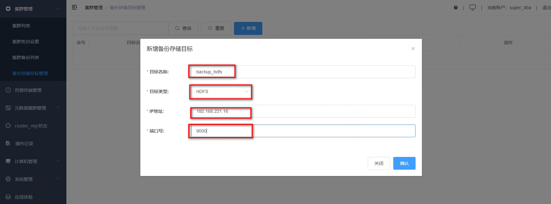Click 退出 logout link
Screen dimensions: 551x204
(x=546, y=8)
